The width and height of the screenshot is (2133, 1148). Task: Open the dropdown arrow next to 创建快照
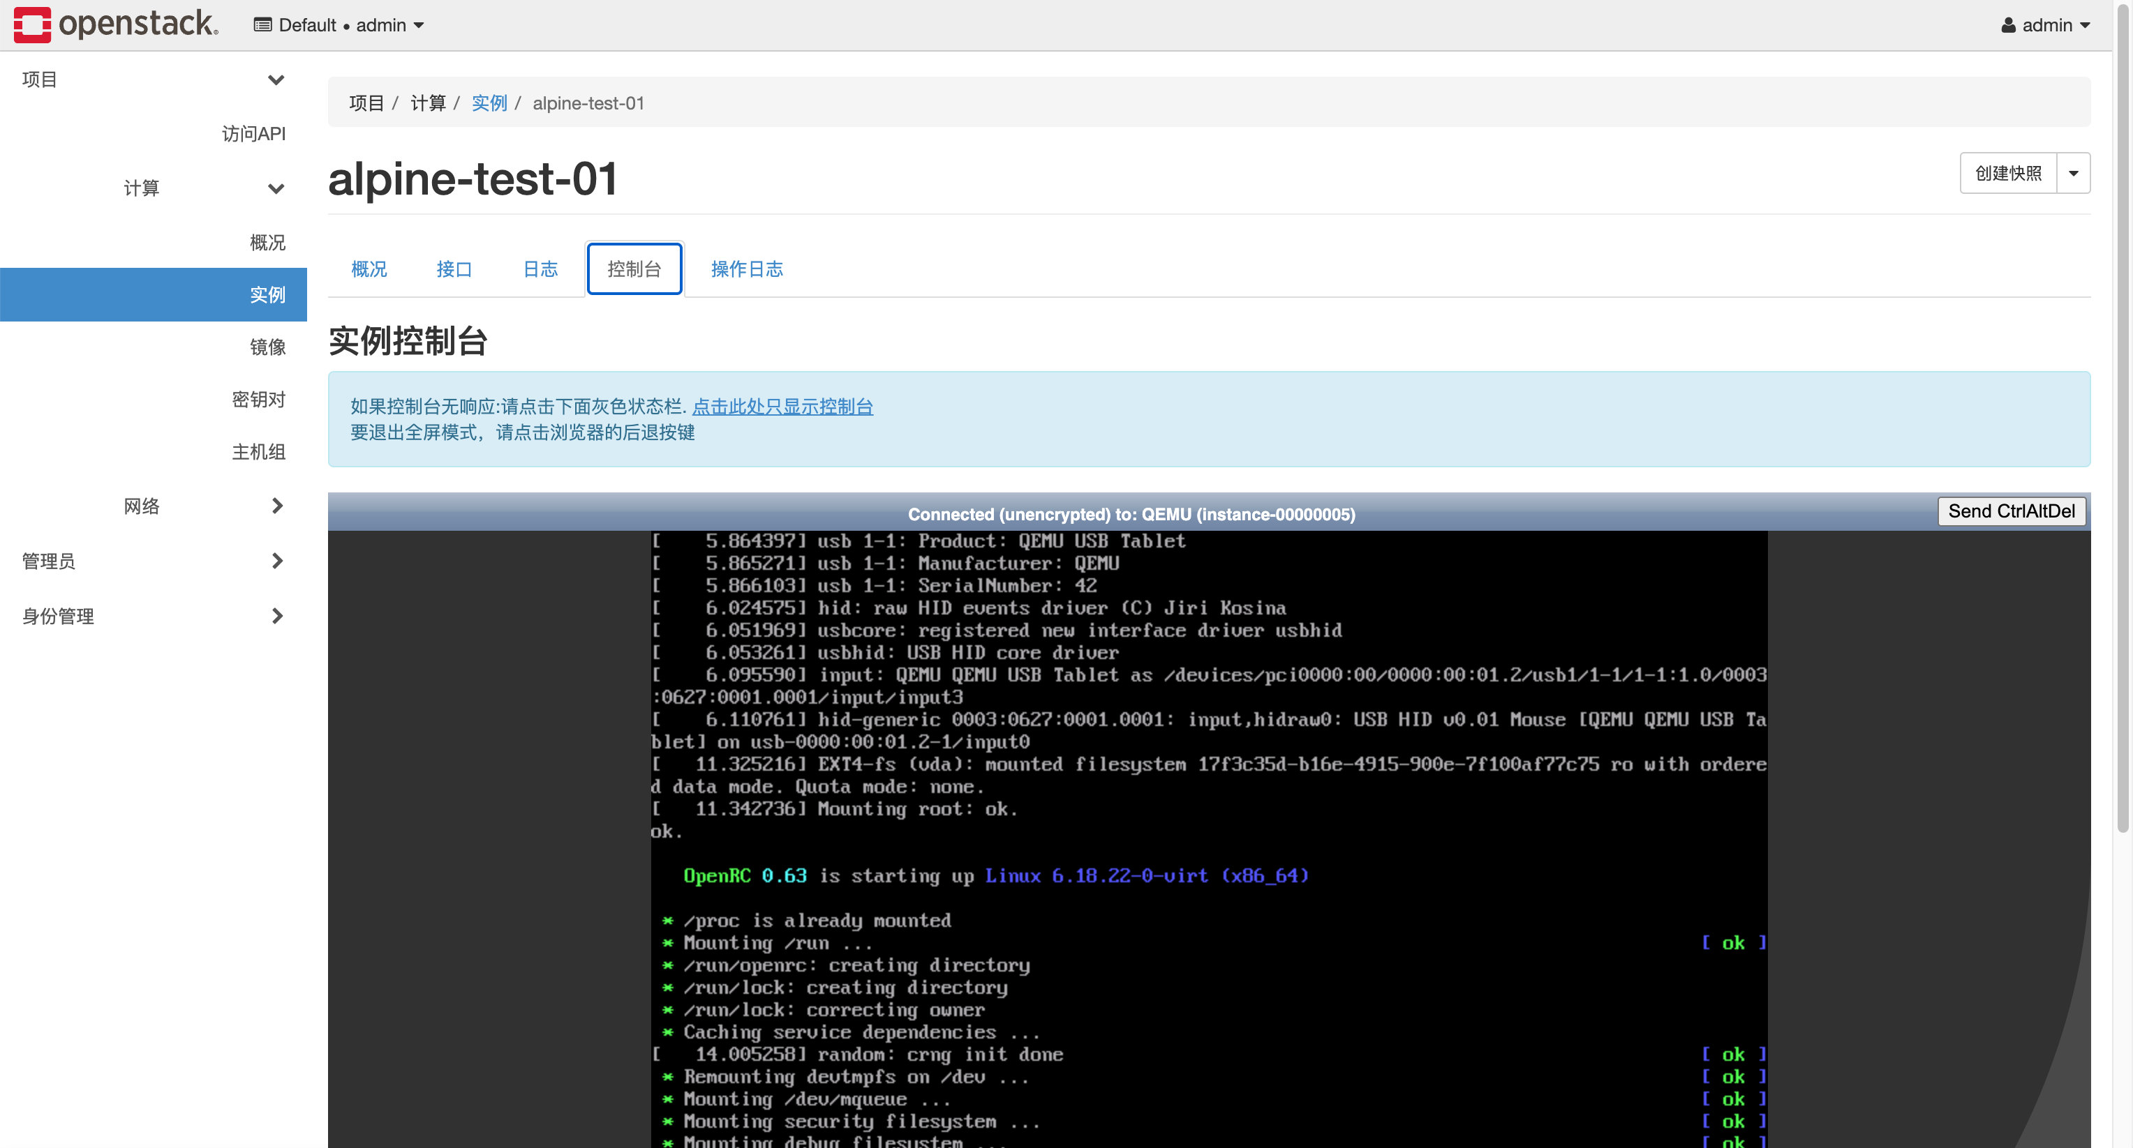click(2074, 173)
